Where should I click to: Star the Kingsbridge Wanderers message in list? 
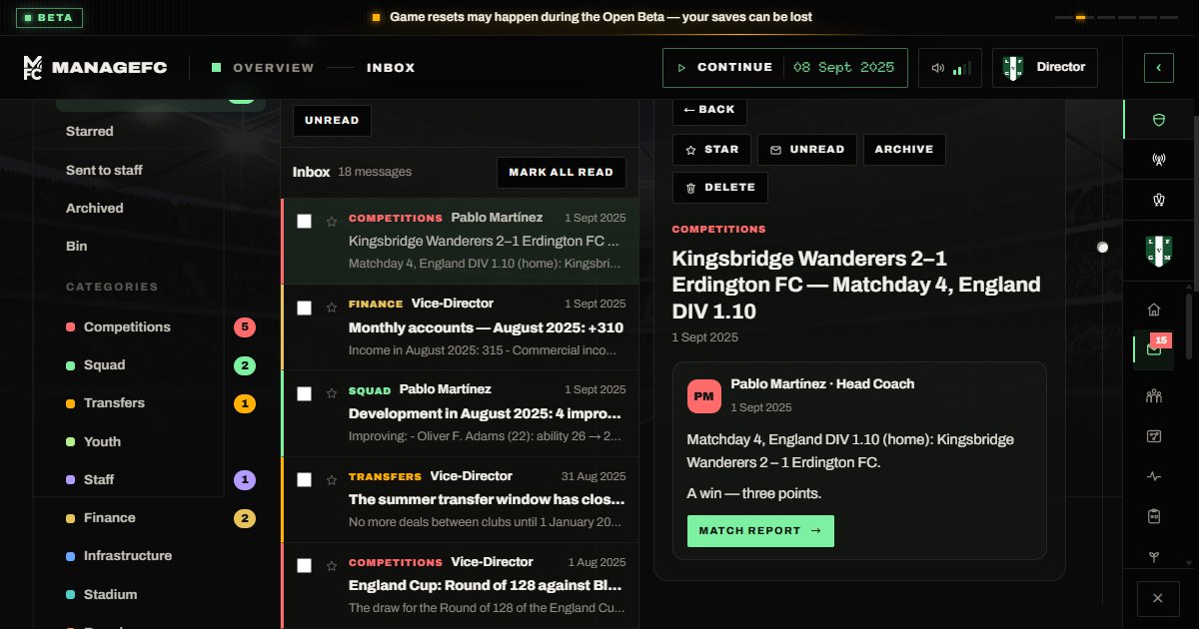(x=332, y=222)
